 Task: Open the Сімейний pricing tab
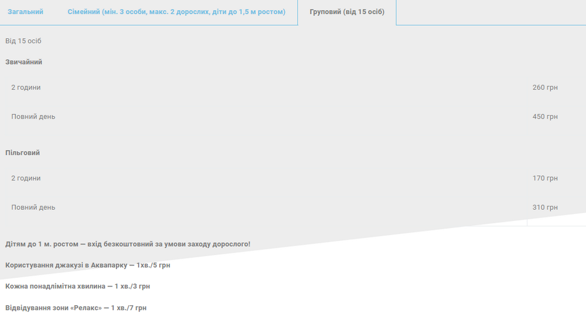coord(176,12)
